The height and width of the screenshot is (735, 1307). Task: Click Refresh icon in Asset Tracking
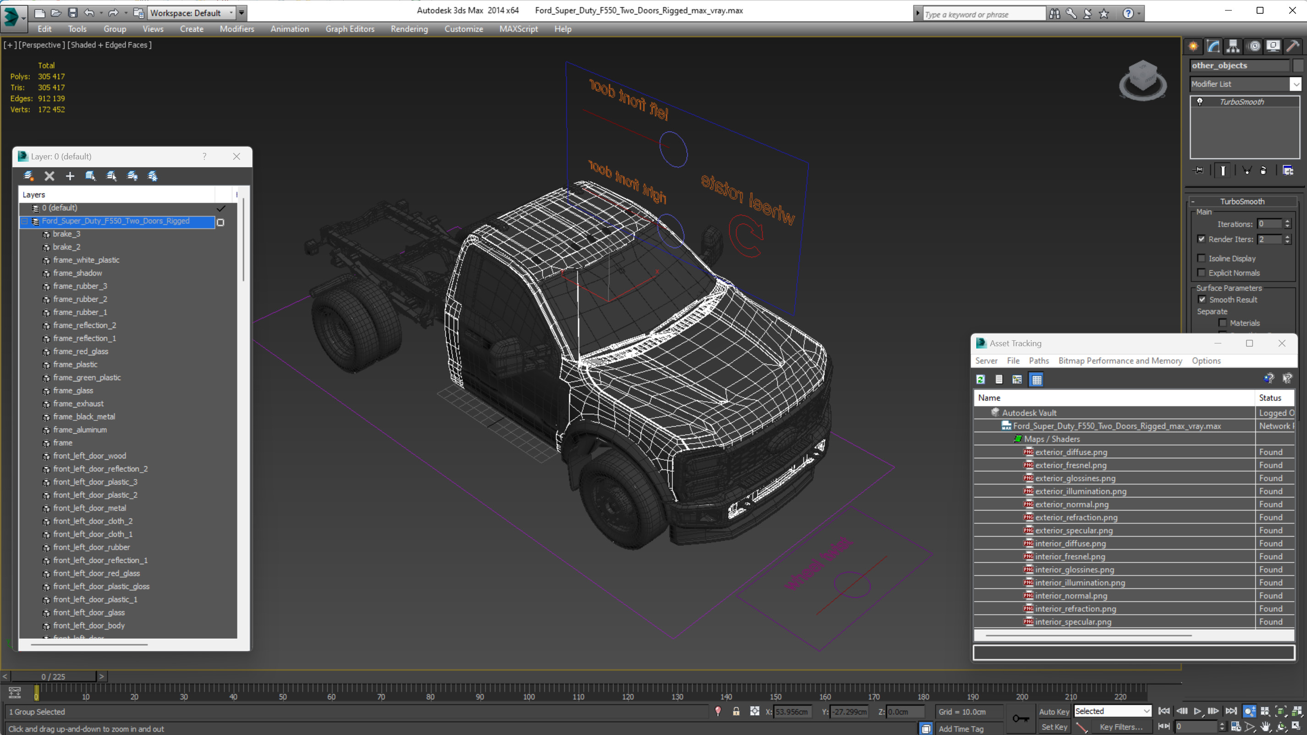pos(981,380)
